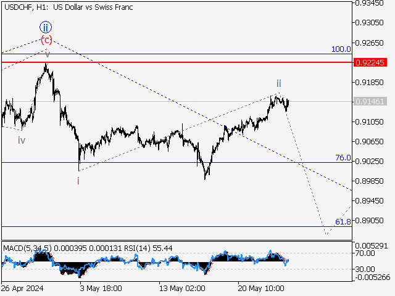Click the 30.00 RSI level label
The image size is (395, 296).
[x=365, y=269]
